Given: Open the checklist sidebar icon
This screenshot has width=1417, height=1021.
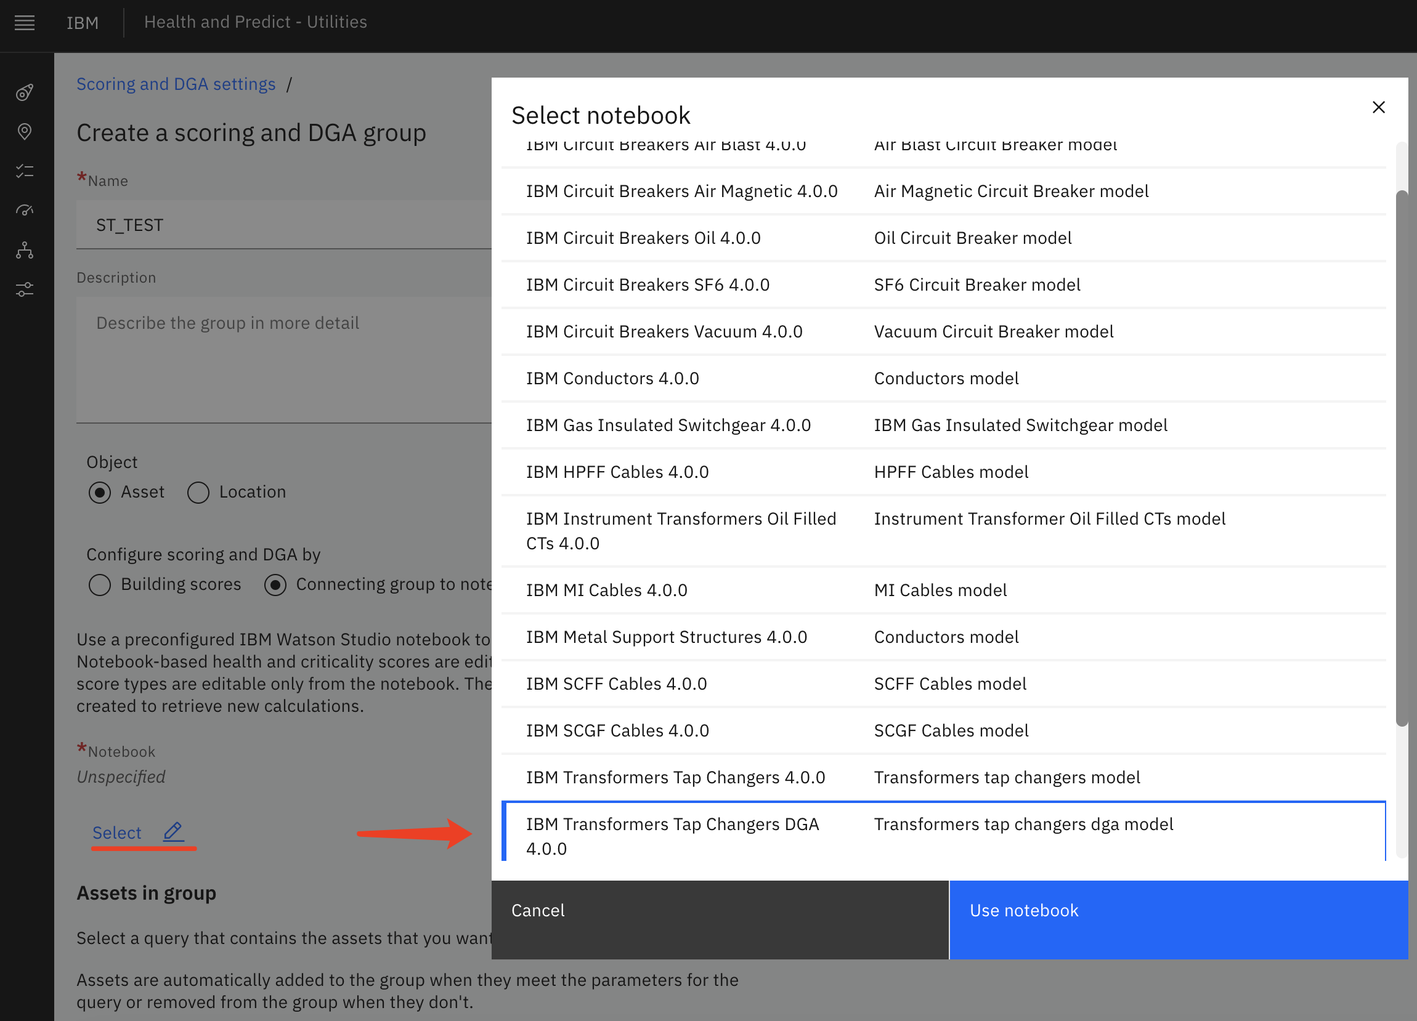Looking at the screenshot, I should [x=25, y=171].
